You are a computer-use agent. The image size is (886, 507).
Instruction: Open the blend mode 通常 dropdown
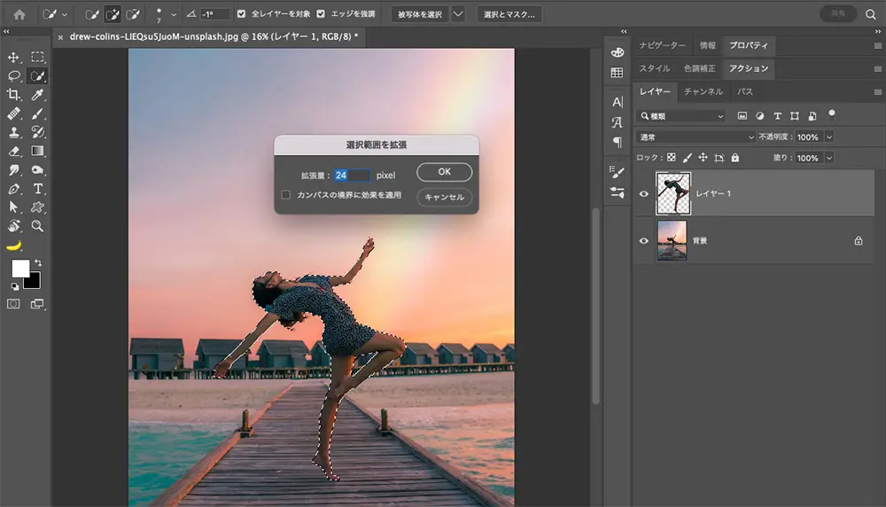tap(696, 137)
